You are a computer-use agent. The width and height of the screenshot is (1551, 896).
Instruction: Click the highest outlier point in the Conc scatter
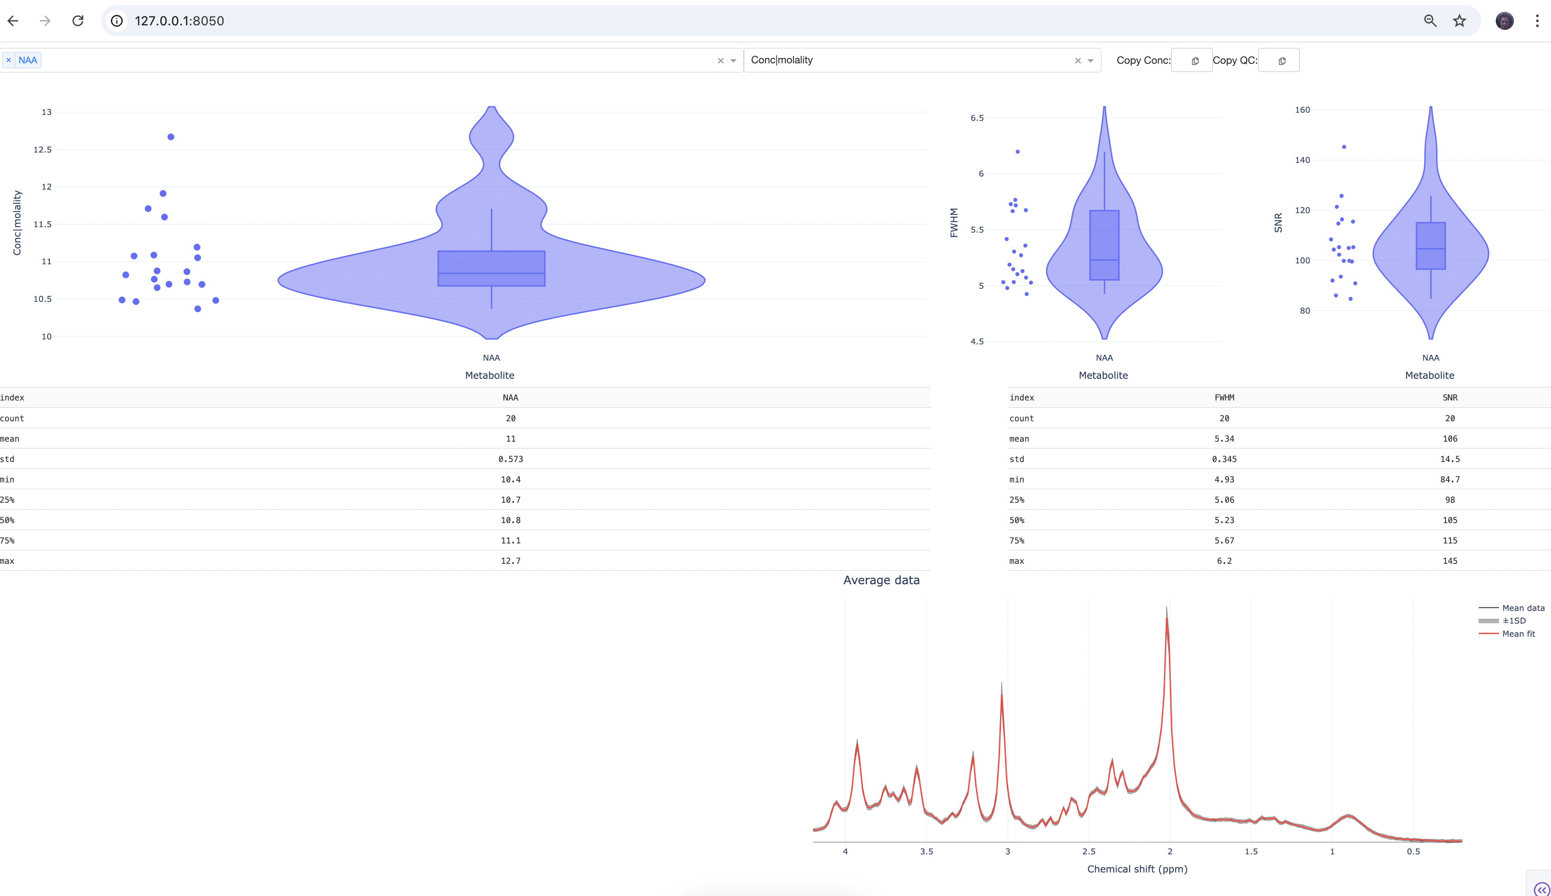tap(171, 137)
